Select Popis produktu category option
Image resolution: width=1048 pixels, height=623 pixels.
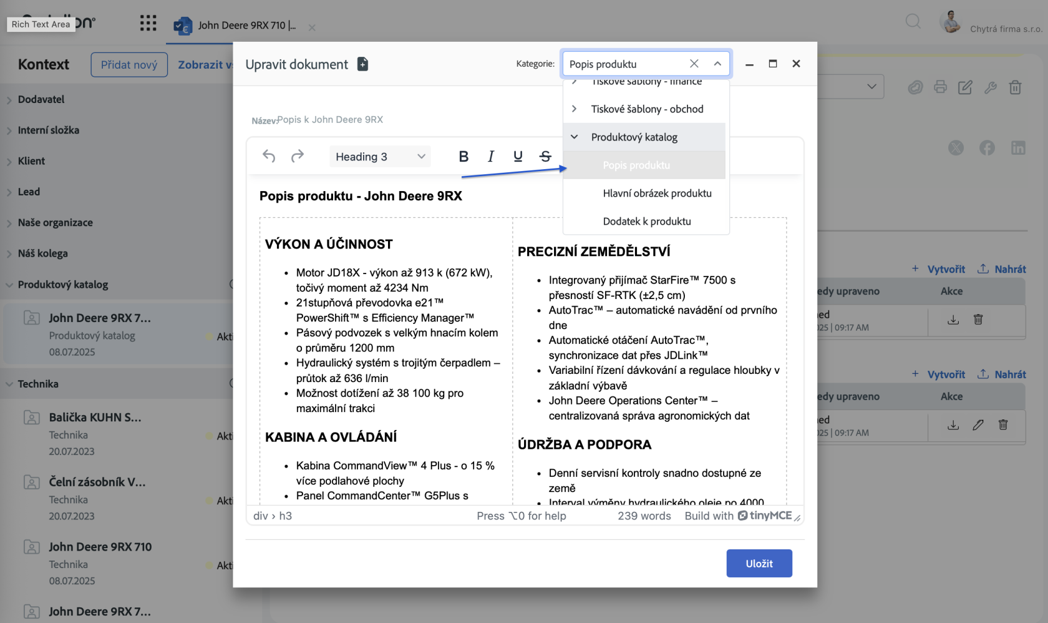644,165
